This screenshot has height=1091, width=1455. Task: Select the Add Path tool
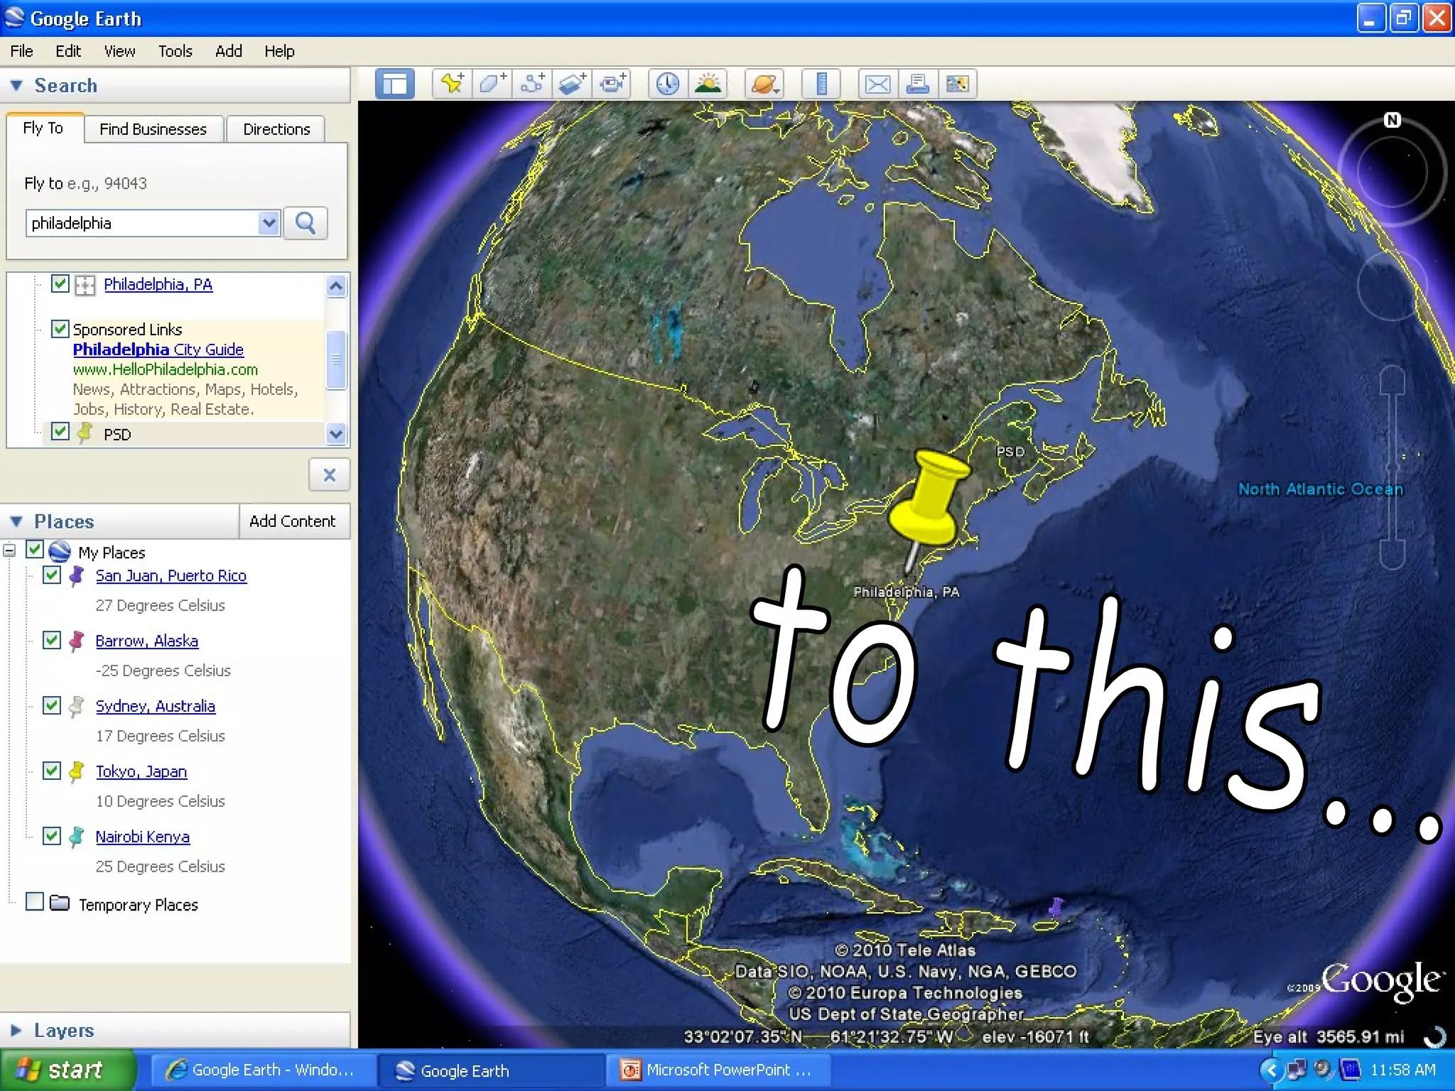[x=532, y=84]
